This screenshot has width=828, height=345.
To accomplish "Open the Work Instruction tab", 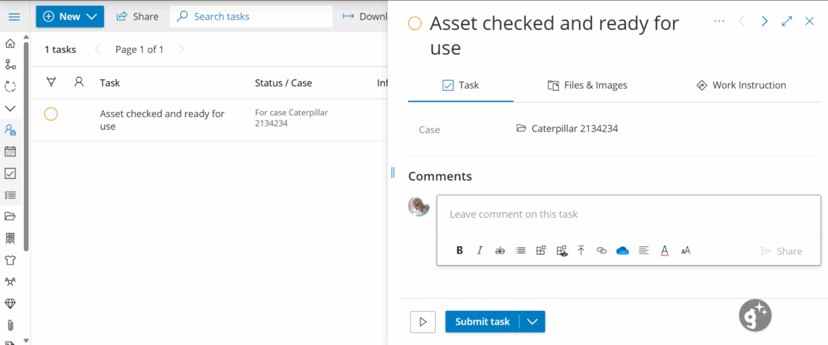I will [741, 85].
